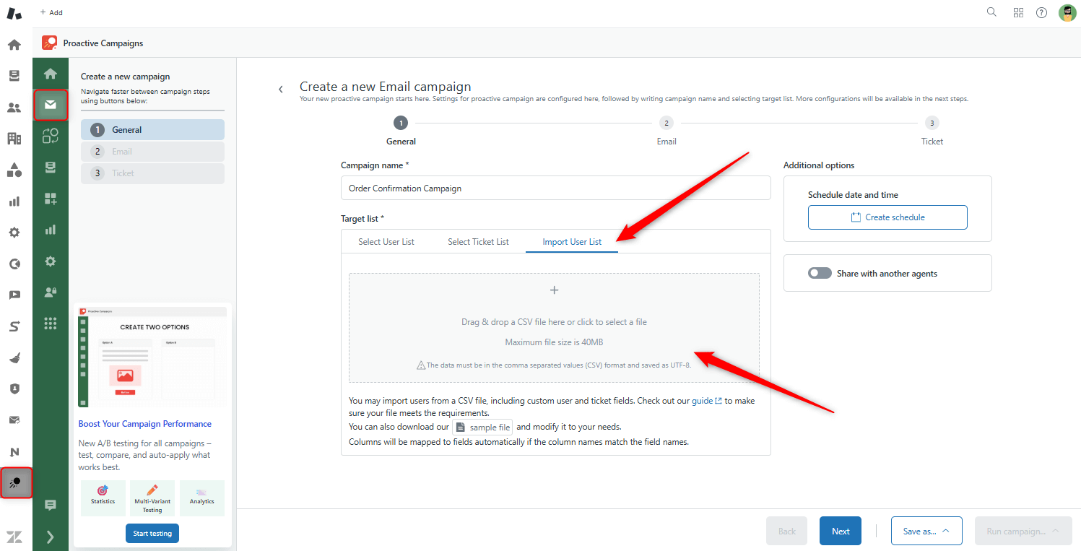Viewport: 1081px width, 551px height.
Task: Open the search in the top bar
Action: 991,12
